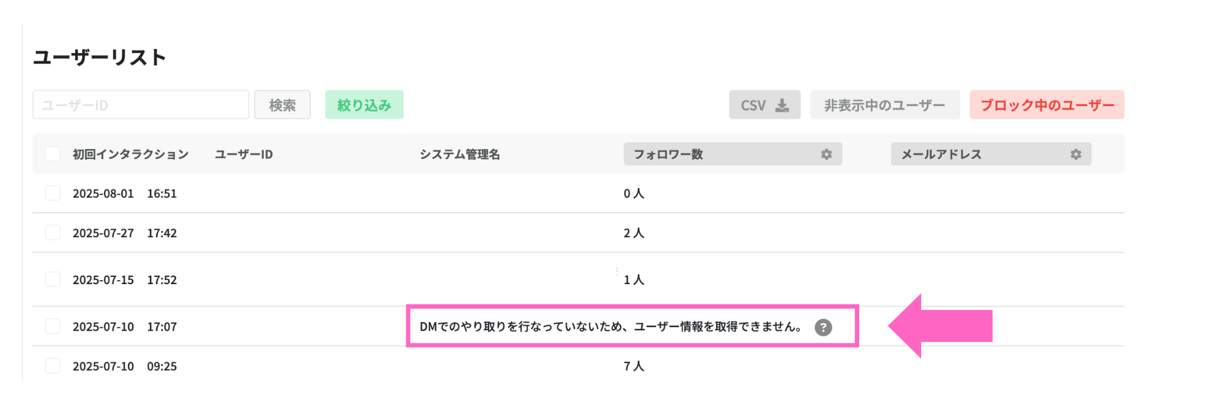Click 初回インタラクション column header
Viewport: 1213px width, 404px height.
tap(131, 154)
